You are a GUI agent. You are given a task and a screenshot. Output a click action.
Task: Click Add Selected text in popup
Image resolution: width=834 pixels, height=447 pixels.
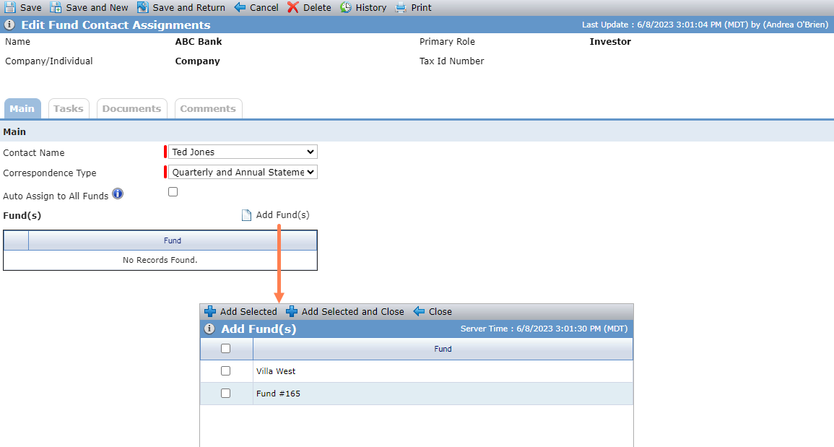point(248,311)
